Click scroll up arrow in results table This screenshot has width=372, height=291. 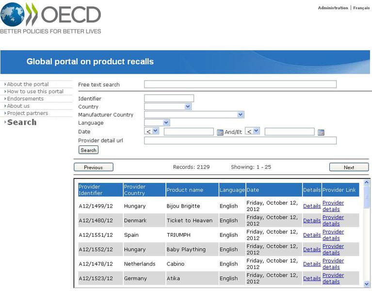tap(366, 182)
